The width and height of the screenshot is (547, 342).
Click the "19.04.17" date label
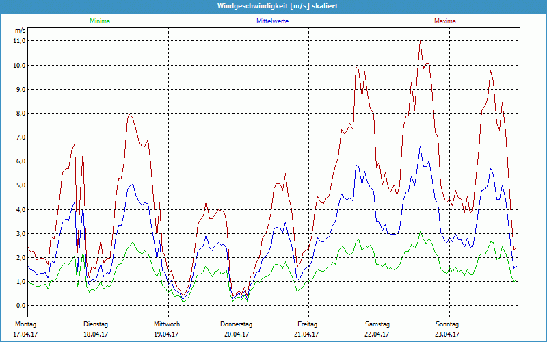click(166, 334)
